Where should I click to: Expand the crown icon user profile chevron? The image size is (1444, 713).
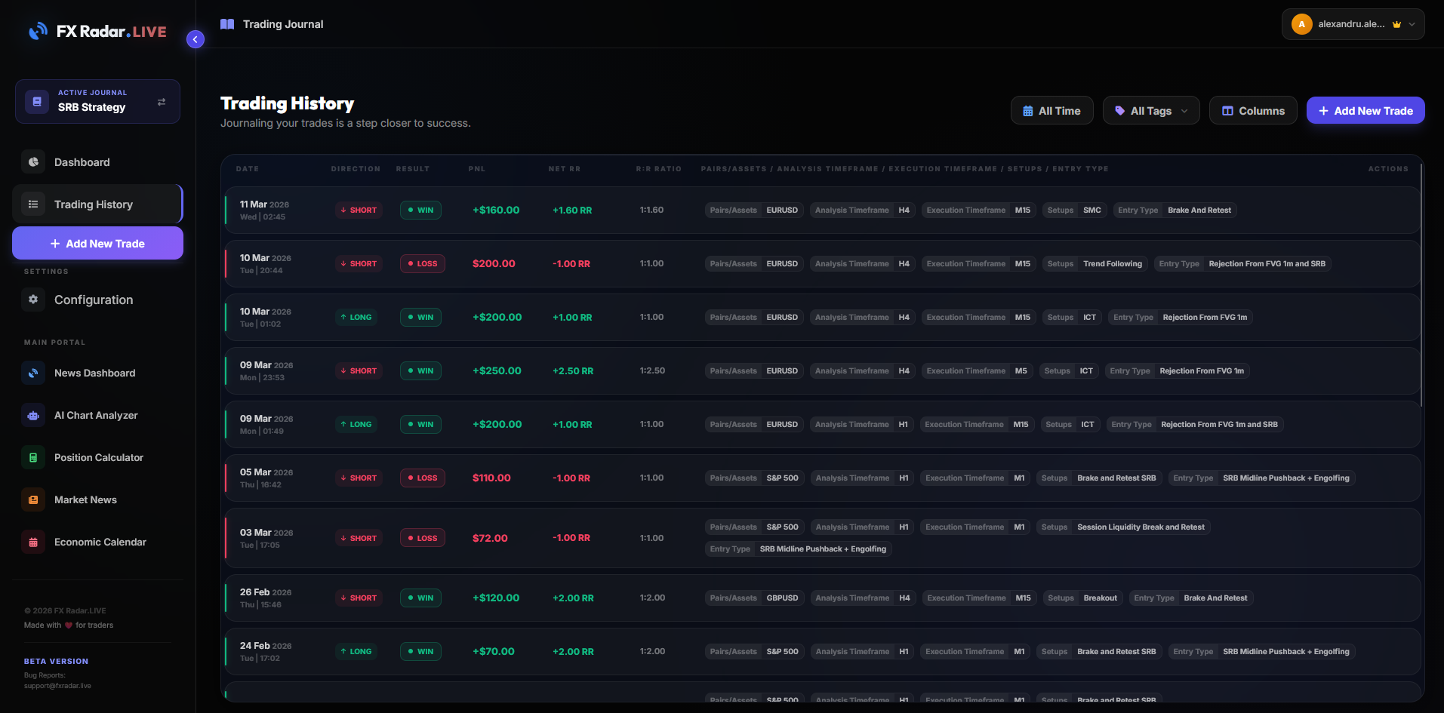click(x=1411, y=23)
